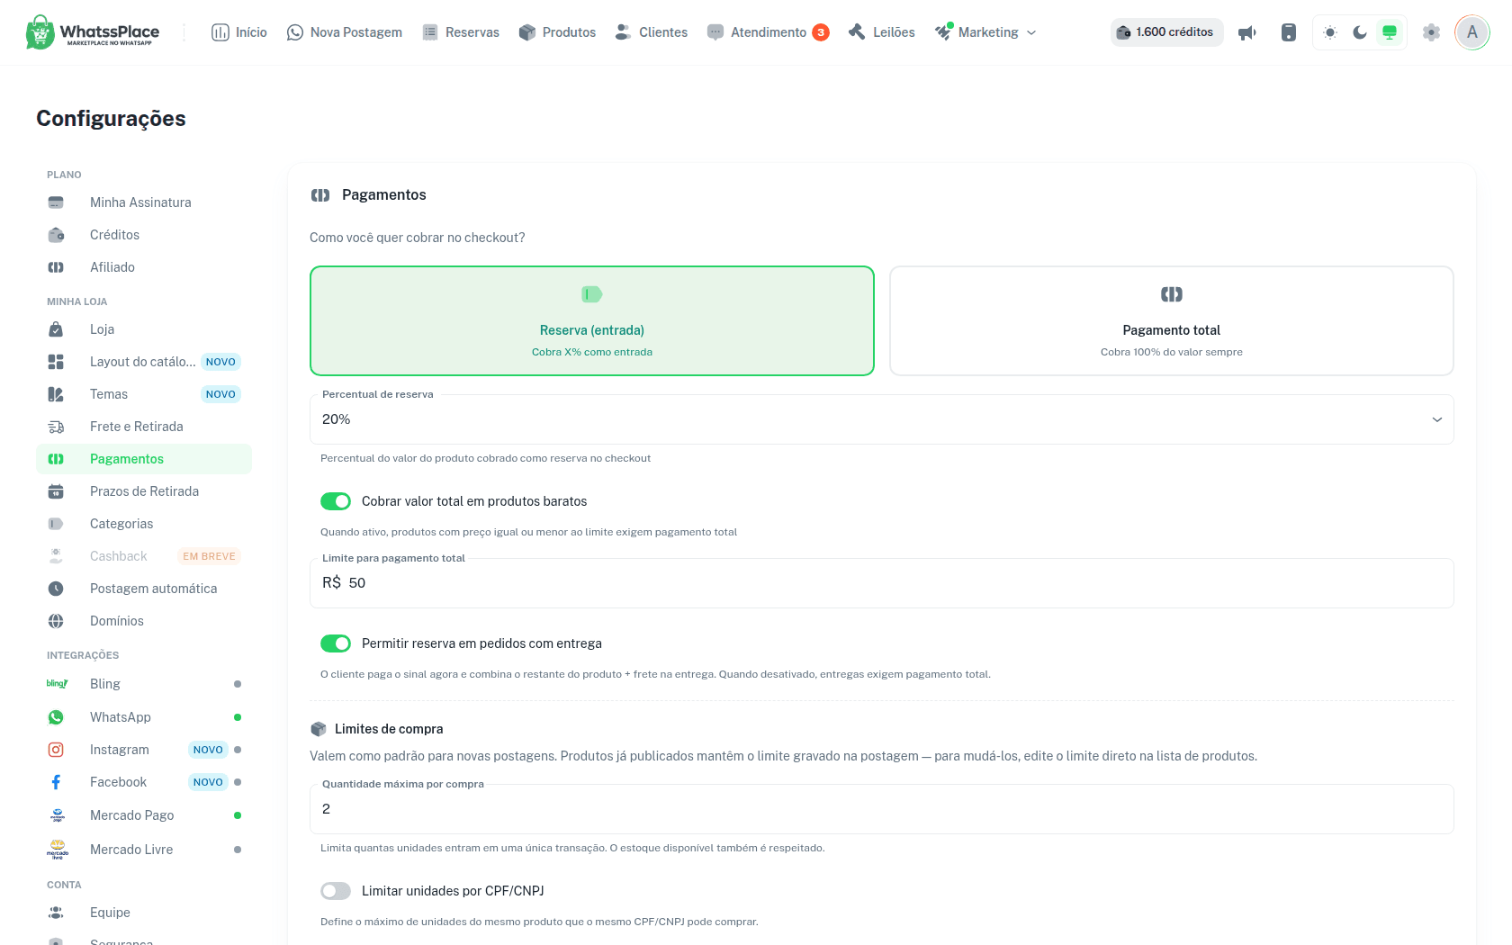This screenshot has width=1512, height=945.
Task: Click the WhatsApp integration icon
Action: [56, 717]
